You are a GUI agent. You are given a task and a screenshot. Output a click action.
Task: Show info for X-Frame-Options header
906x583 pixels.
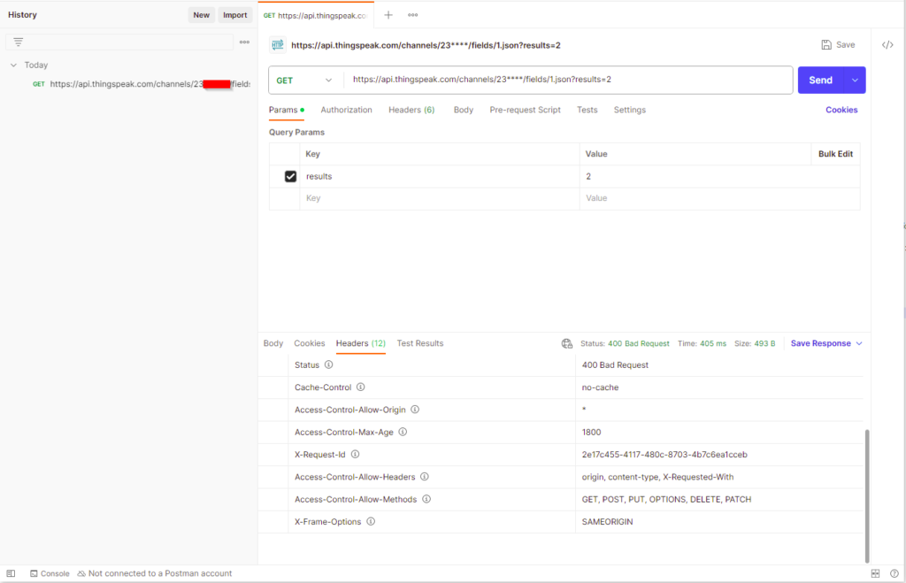click(x=371, y=521)
